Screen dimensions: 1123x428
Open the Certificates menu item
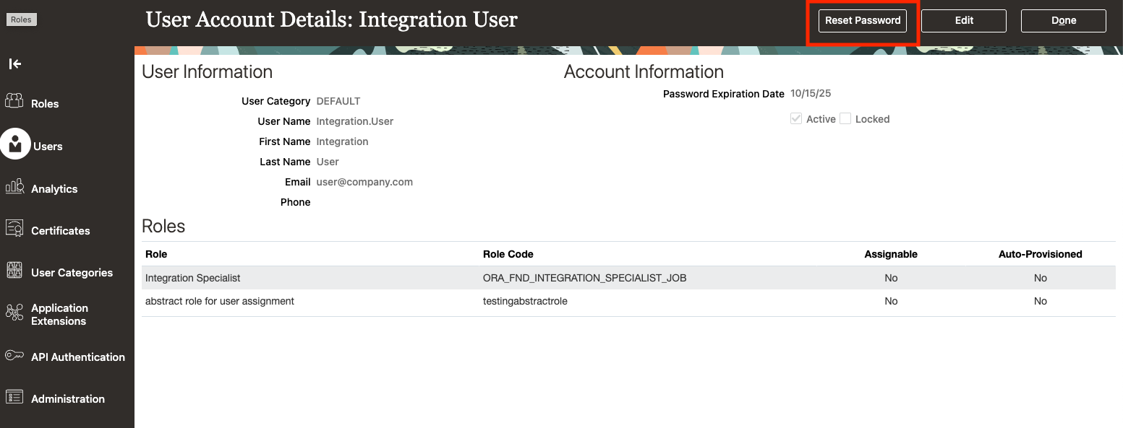coord(61,231)
